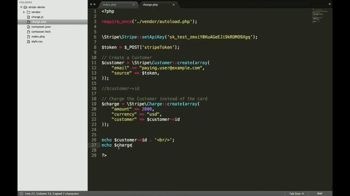Place cursor on the <?php opening tag
The height and width of the screenshot is (196, 350).
click(x=108, y=11)
